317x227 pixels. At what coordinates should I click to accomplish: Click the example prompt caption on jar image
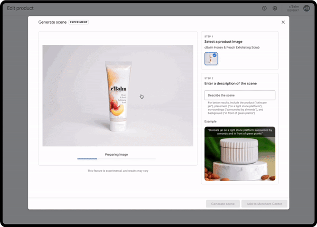pos(240,132)
